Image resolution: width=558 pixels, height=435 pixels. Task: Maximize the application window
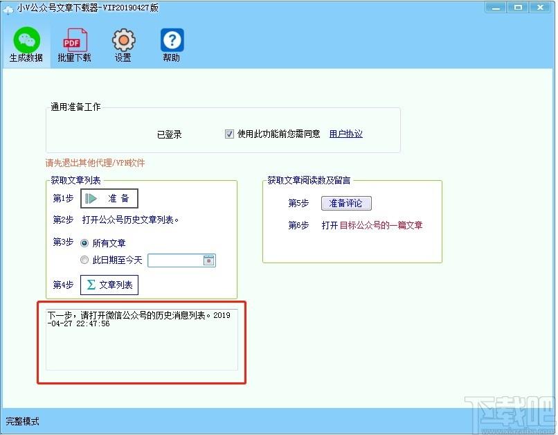[x=518, y=7]
